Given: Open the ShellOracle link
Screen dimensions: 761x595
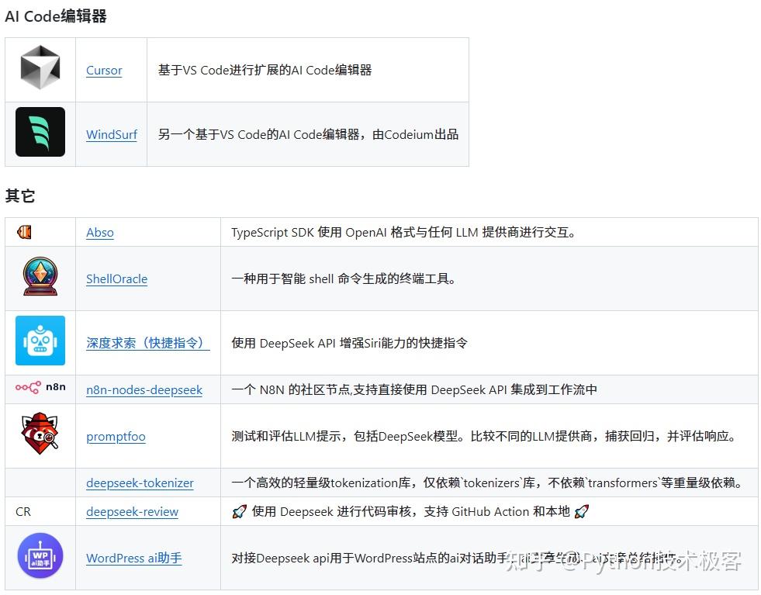Looking at the screenshot, I should (x=116, y=278).
